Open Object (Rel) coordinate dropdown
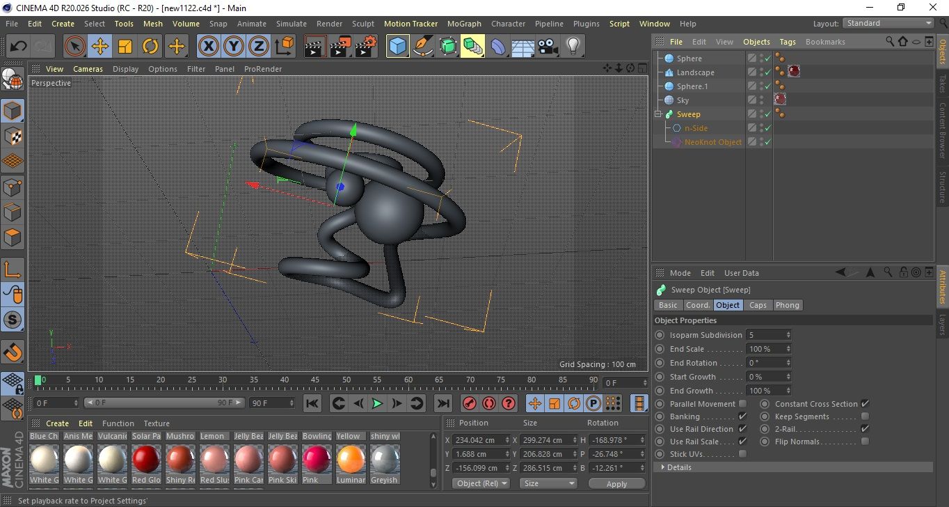949x507 pixels. pyautogui.click(x=481, y=483)
